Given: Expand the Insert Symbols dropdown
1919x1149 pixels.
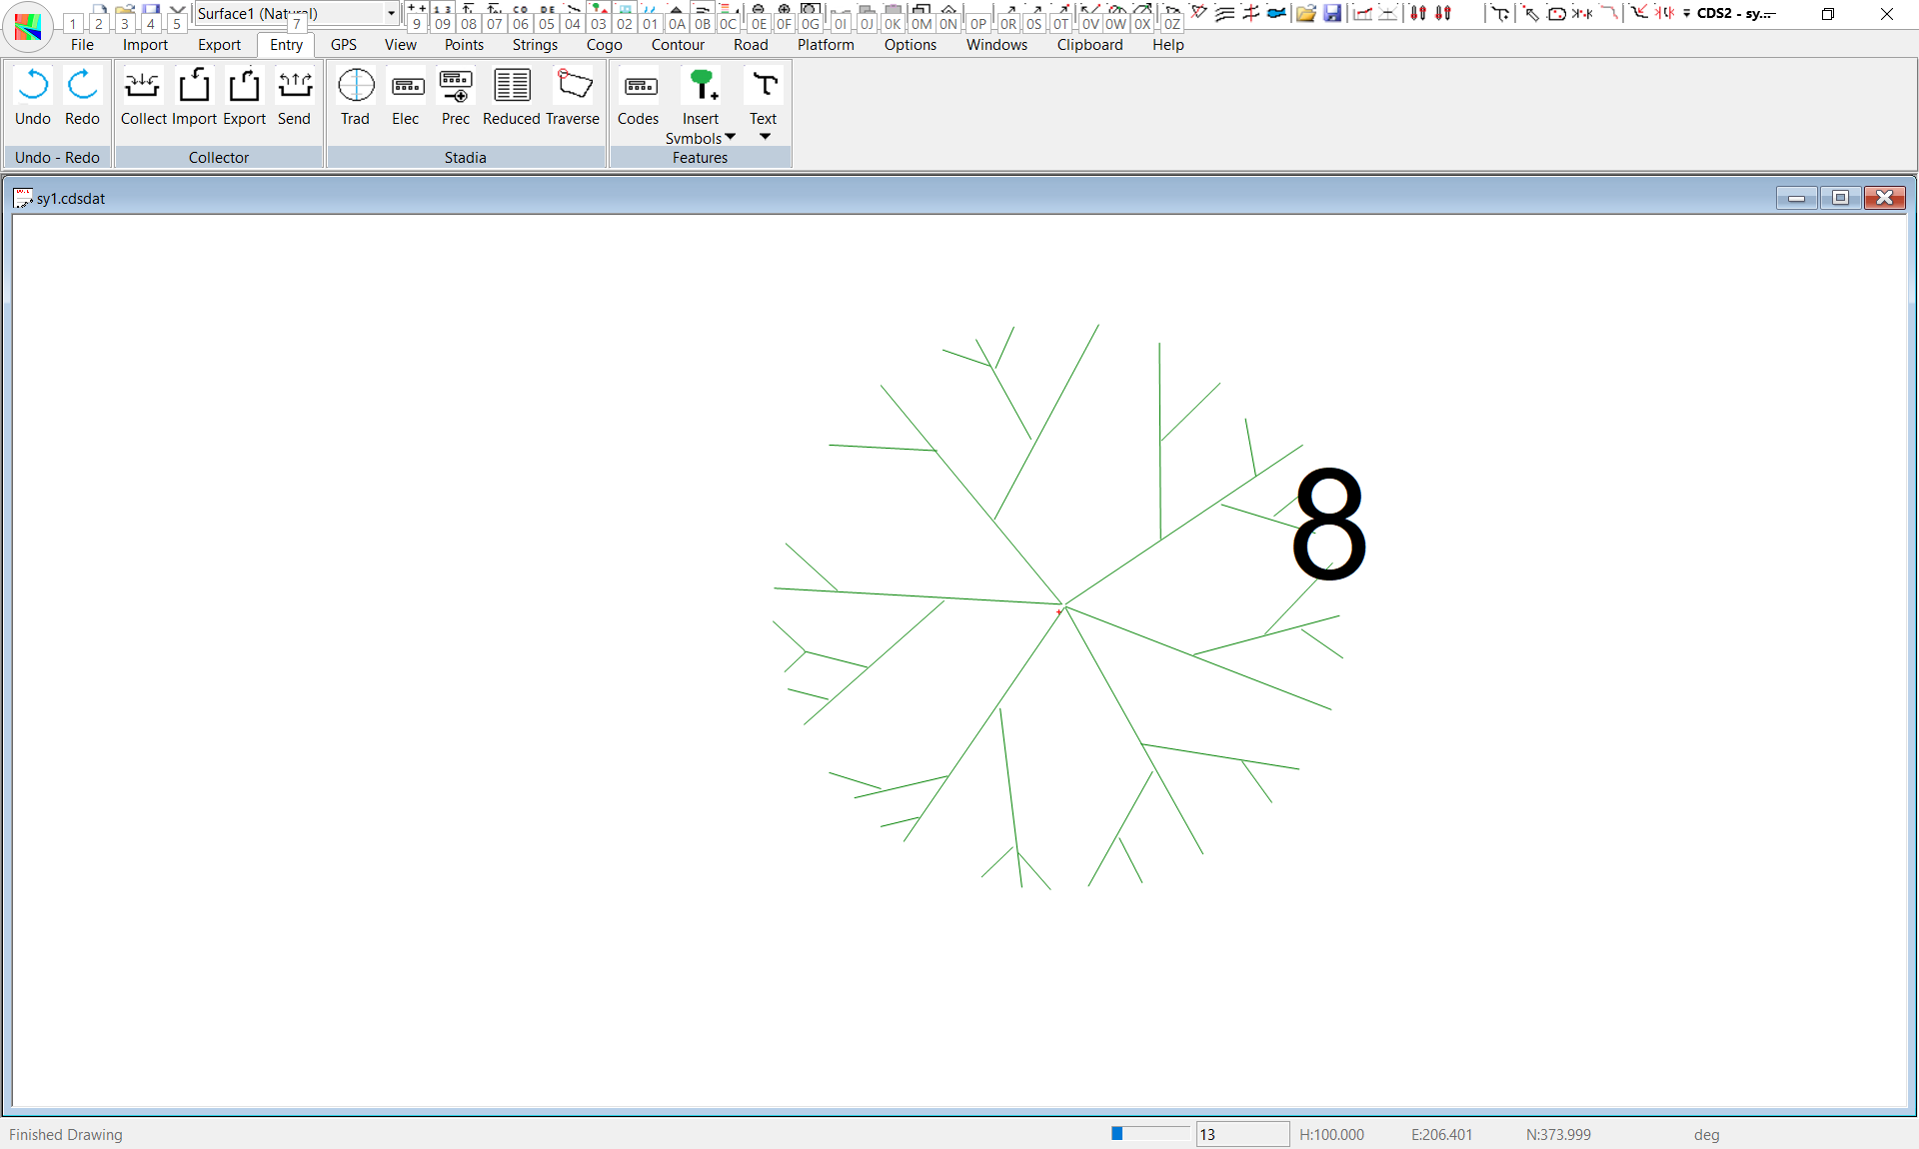Looking at the screenshot, I should click(730, 137).
